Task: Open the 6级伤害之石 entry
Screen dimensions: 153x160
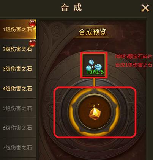Action: (x=18, y=128)
